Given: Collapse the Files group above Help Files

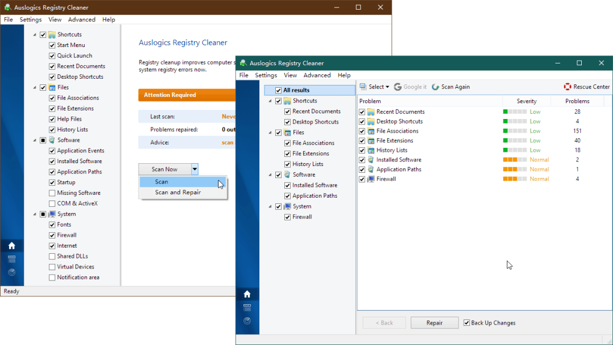Looking at the screenshot, I should [35, 88].
